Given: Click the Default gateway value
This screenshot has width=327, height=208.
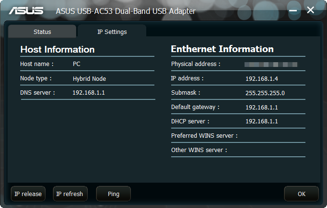Looking at the screenshot, I should 261,107.
